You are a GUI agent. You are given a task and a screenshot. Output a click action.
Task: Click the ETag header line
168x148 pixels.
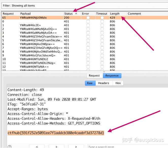[27, 104]
